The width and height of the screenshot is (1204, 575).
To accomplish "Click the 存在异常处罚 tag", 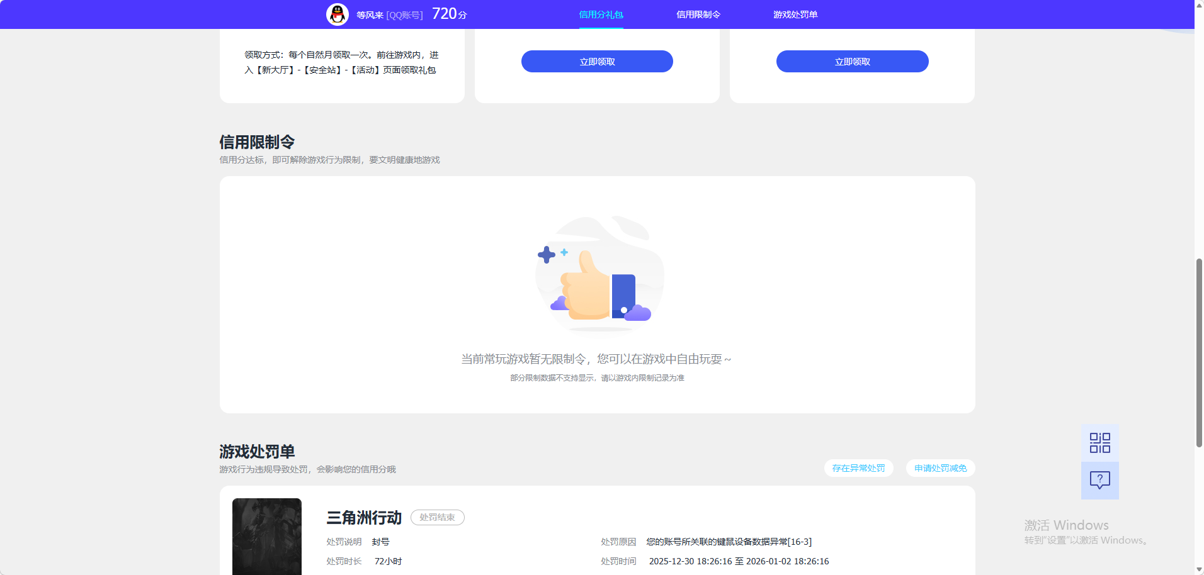I will [x=858, y=468].
